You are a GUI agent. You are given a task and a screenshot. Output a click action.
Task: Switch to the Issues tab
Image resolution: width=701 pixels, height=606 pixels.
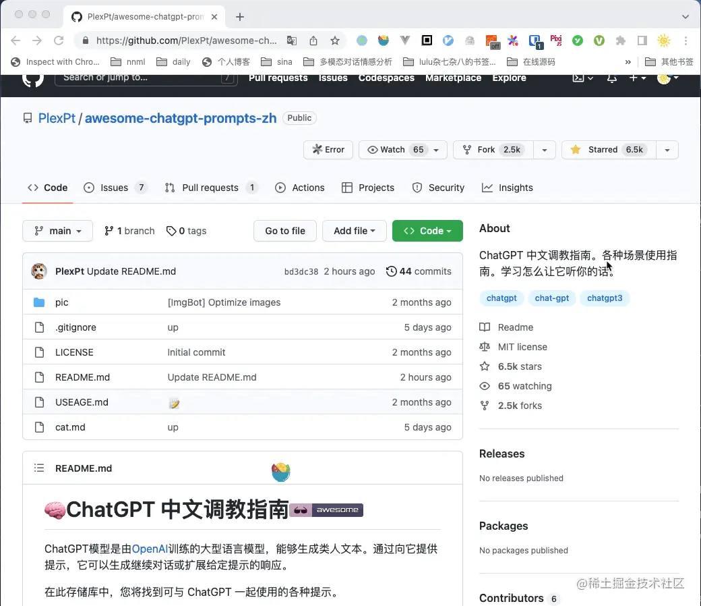tap(115, 188)
